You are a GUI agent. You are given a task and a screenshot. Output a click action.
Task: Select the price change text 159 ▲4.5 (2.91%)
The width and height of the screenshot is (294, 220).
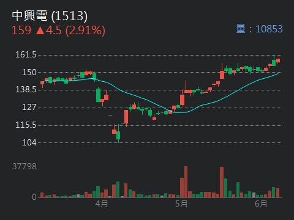(58, 31)
